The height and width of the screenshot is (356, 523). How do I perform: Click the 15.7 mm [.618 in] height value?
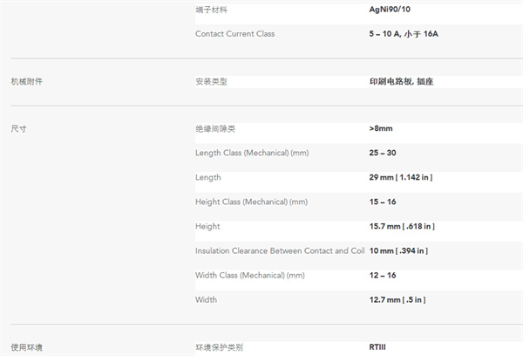pos(402,226)
